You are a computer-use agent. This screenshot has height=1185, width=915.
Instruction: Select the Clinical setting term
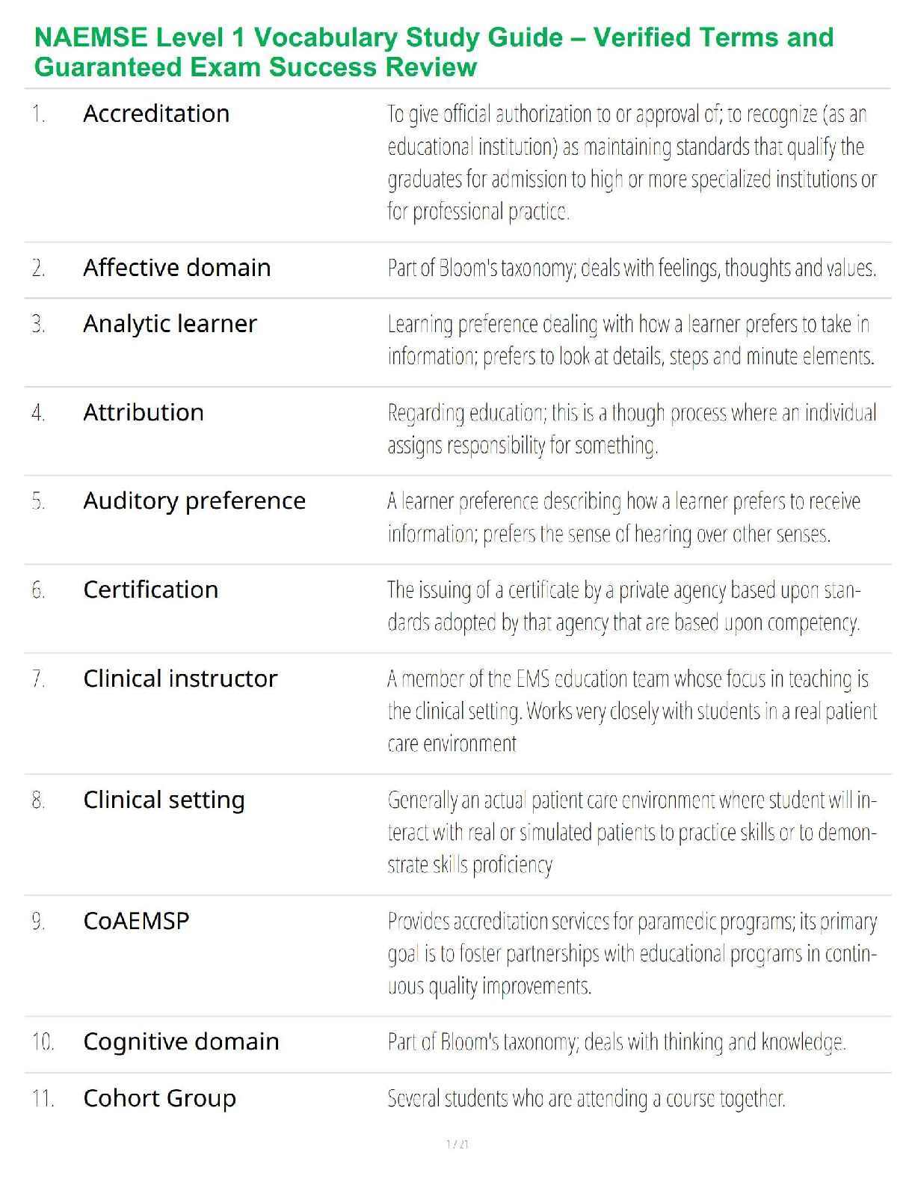(164, 800)
